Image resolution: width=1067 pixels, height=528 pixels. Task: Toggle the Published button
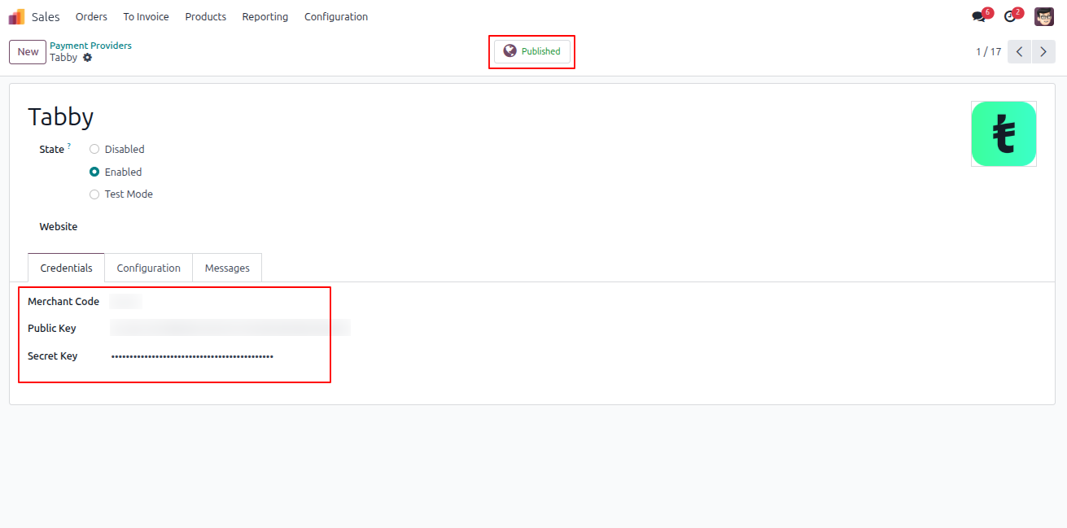[532, 51]
